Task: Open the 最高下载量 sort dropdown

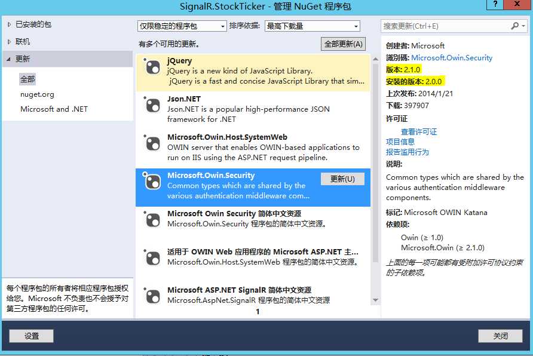Action: pos(312,26)
